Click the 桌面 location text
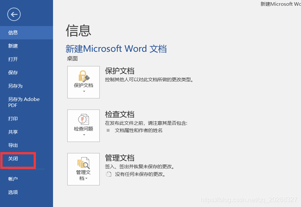This screenshot has height=207, width=301. tap(72, 59)
